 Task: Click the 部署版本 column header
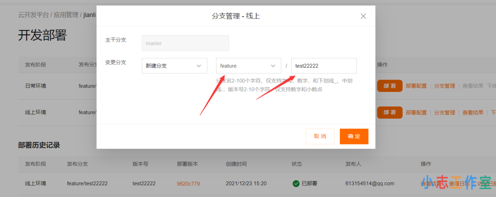tap(188, 164)
